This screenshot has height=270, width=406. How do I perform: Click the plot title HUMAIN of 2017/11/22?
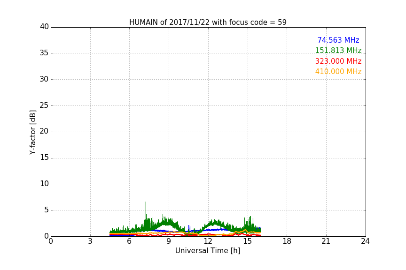pyautogui.click(x=208, y=22)
